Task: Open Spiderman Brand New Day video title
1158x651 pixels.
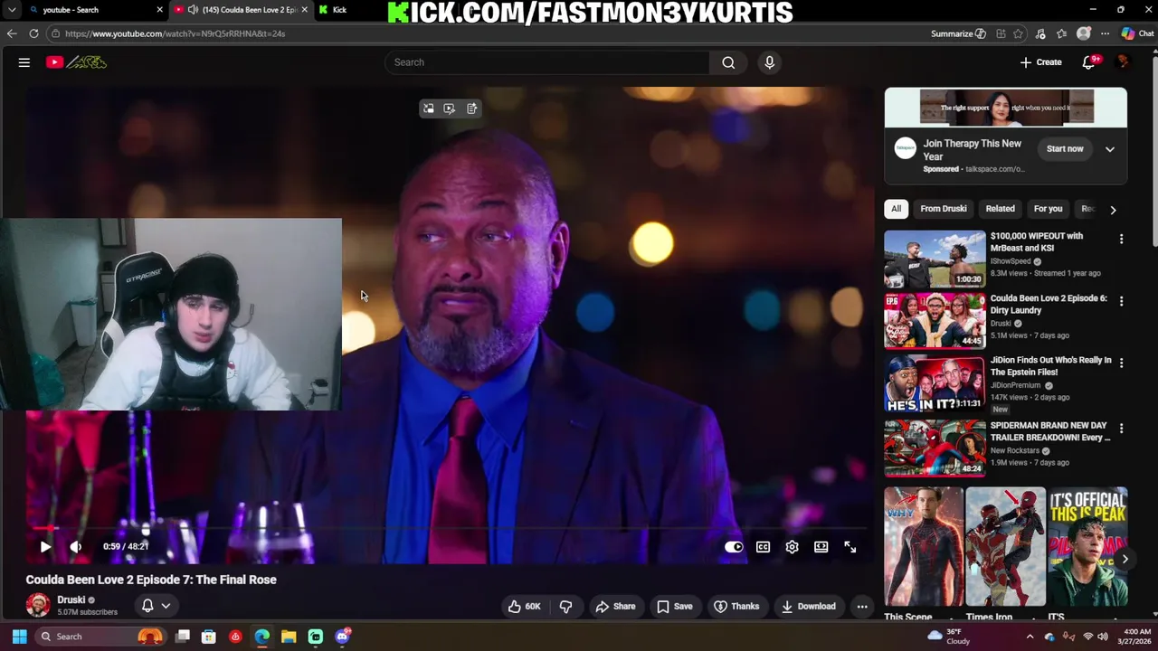Action: tap(1049, 431)
